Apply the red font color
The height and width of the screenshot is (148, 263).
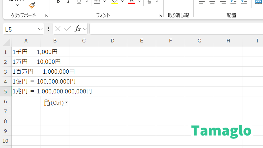tap(131, 2)
